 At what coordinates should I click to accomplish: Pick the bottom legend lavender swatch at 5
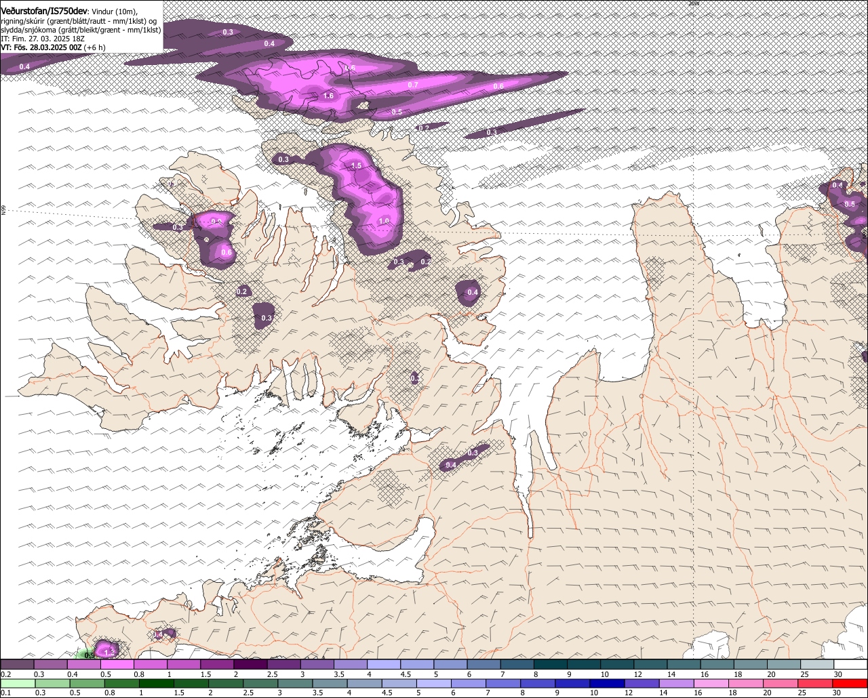[x=434, y=684]
